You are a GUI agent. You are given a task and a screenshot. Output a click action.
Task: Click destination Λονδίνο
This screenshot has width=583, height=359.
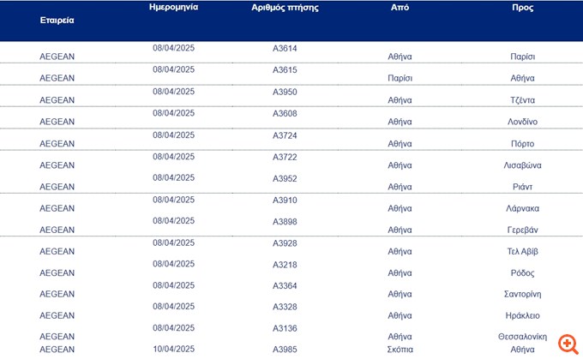[522, 122]
